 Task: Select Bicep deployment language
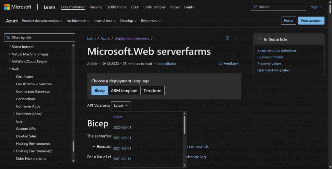[x=100, y=91]
